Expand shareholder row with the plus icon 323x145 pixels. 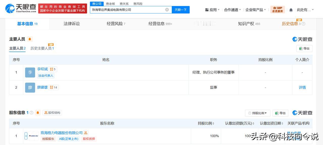[x=26, y=136]
